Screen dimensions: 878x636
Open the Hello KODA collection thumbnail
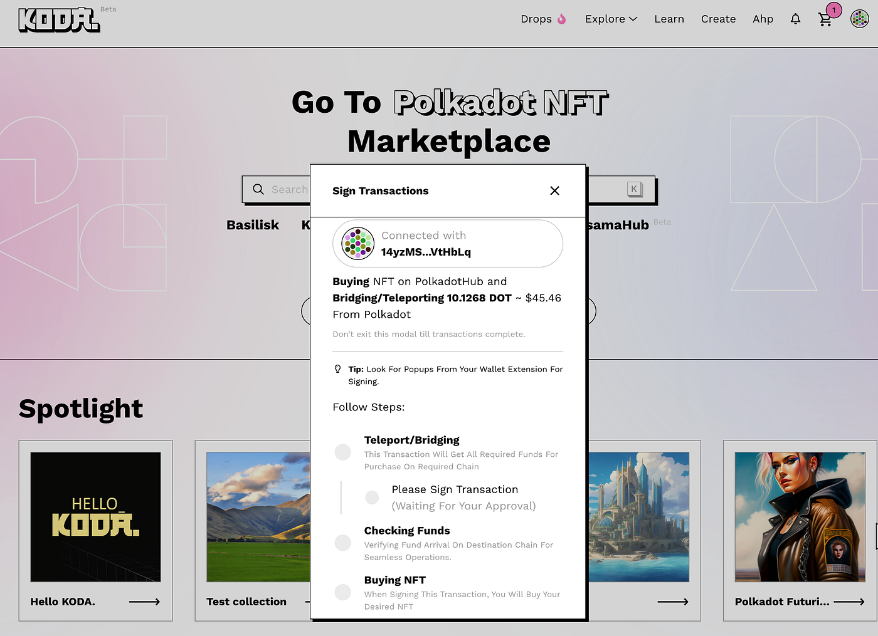tap(96, 517)
